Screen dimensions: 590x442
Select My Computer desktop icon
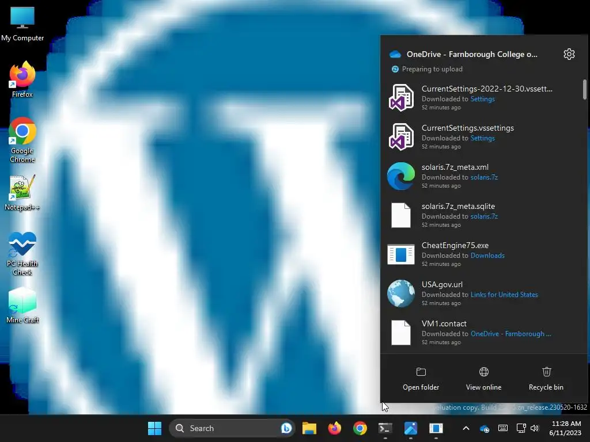(22, 24)
